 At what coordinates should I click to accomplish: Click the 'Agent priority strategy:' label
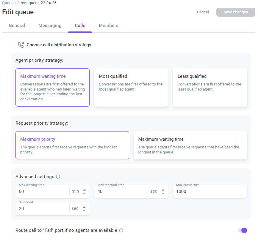tap(39, 60)
